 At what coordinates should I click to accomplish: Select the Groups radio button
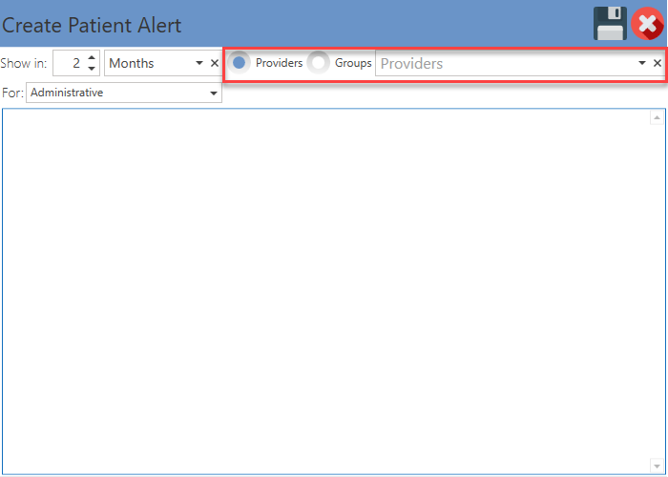(x=318, y=63)
